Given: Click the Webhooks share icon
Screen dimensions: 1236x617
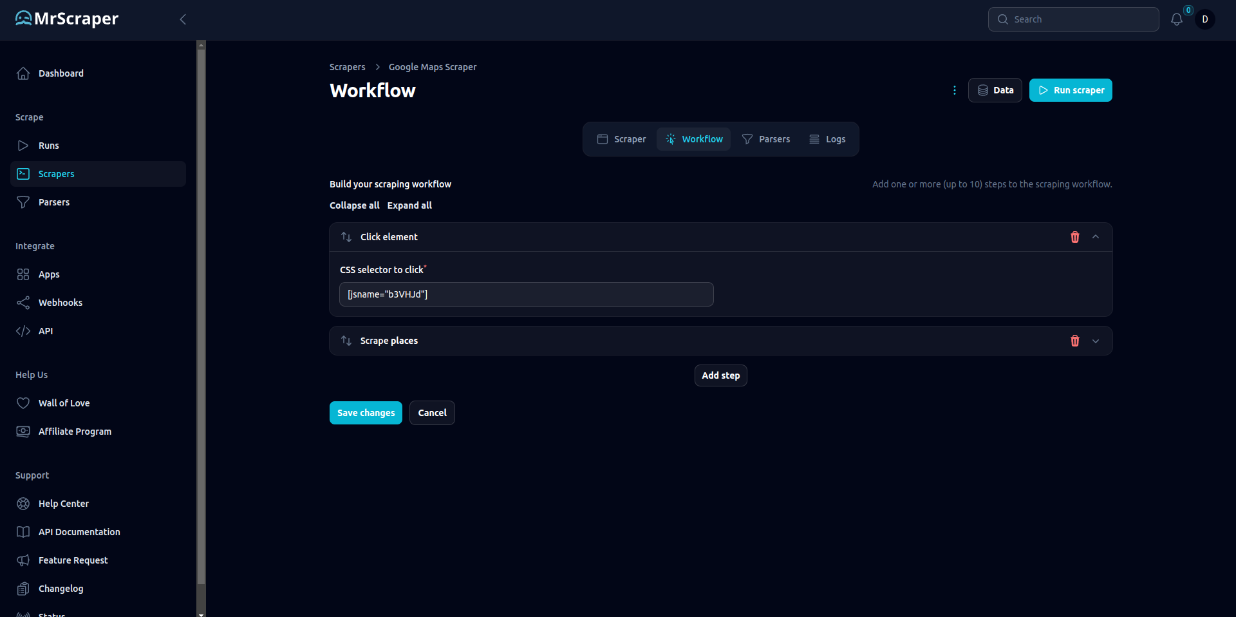Looking at the screenshot, I should tap(23, 303).
